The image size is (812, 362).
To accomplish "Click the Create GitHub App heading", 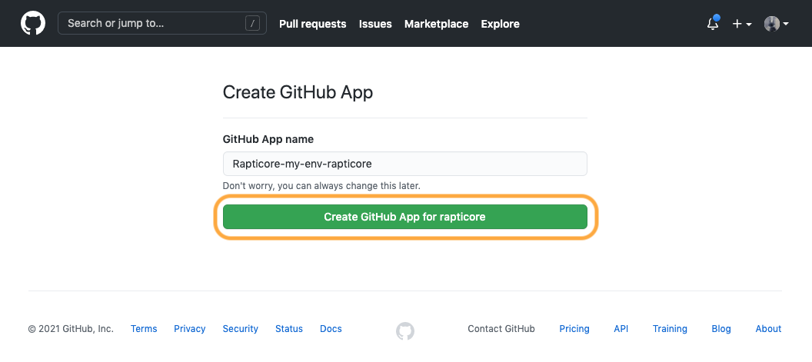I will pyautogui.click(x=298, y=93).
